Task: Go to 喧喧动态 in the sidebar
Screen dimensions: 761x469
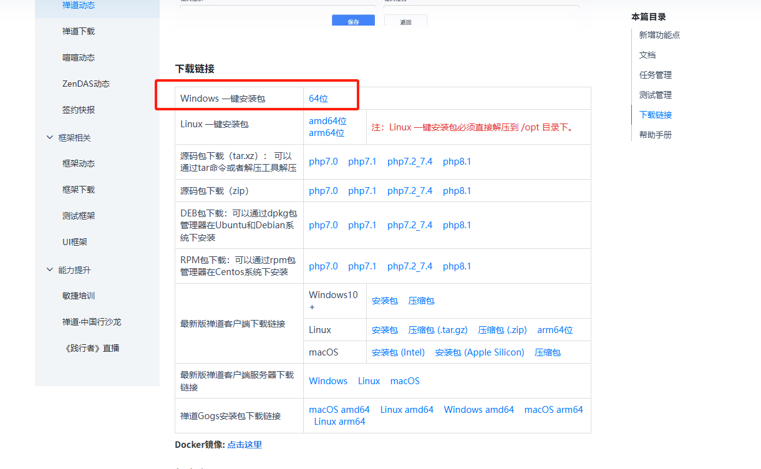Action: (x=79, y=57)
